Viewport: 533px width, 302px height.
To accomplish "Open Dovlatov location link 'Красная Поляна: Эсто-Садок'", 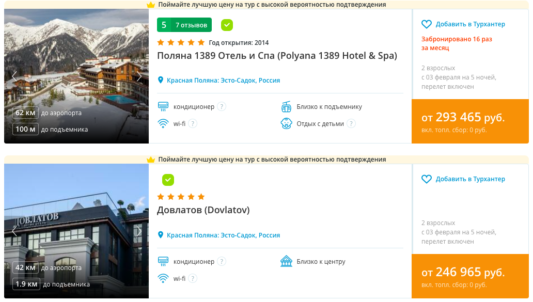I will (x=223, y=235).
